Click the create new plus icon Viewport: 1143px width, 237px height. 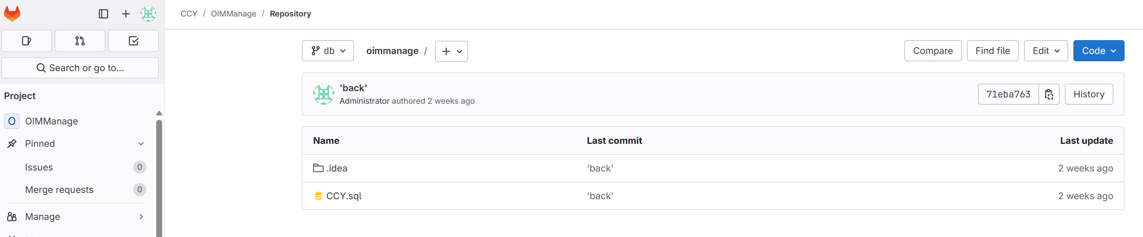[126, 14]
